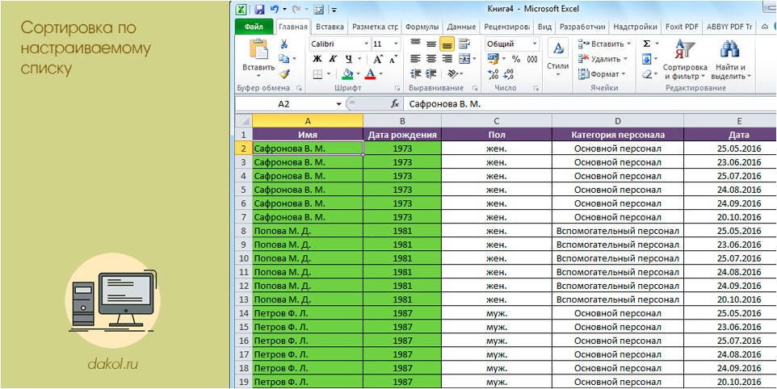
Task: Select column D header
Action: tap(617, 121)
